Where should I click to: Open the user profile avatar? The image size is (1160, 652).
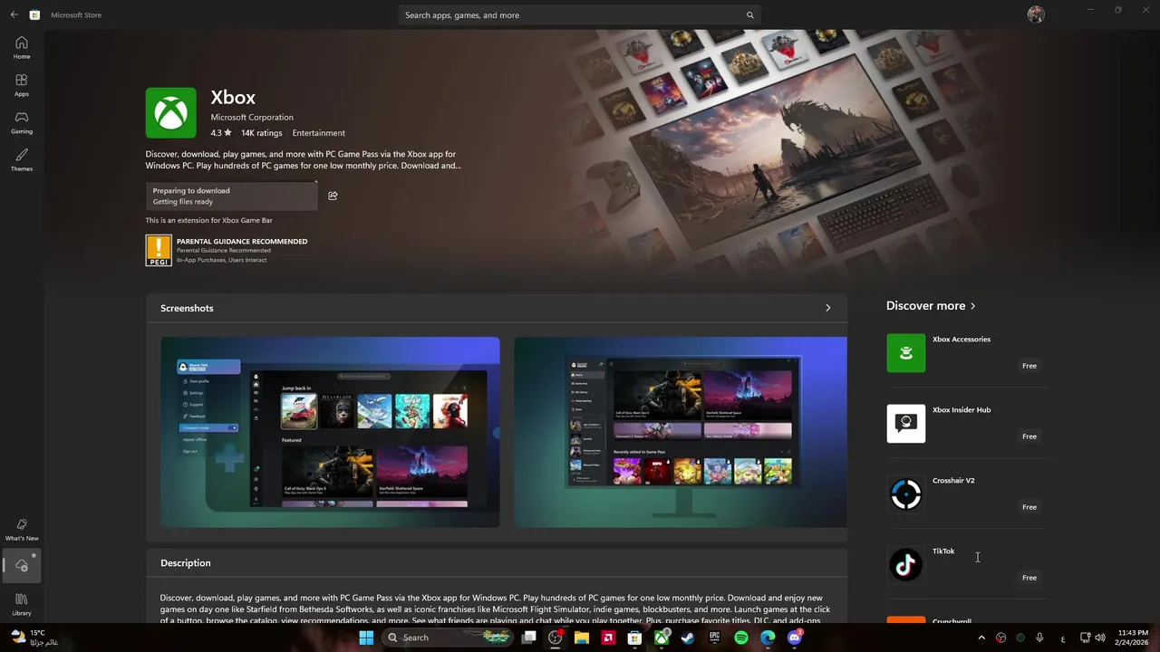[1036, 14]
